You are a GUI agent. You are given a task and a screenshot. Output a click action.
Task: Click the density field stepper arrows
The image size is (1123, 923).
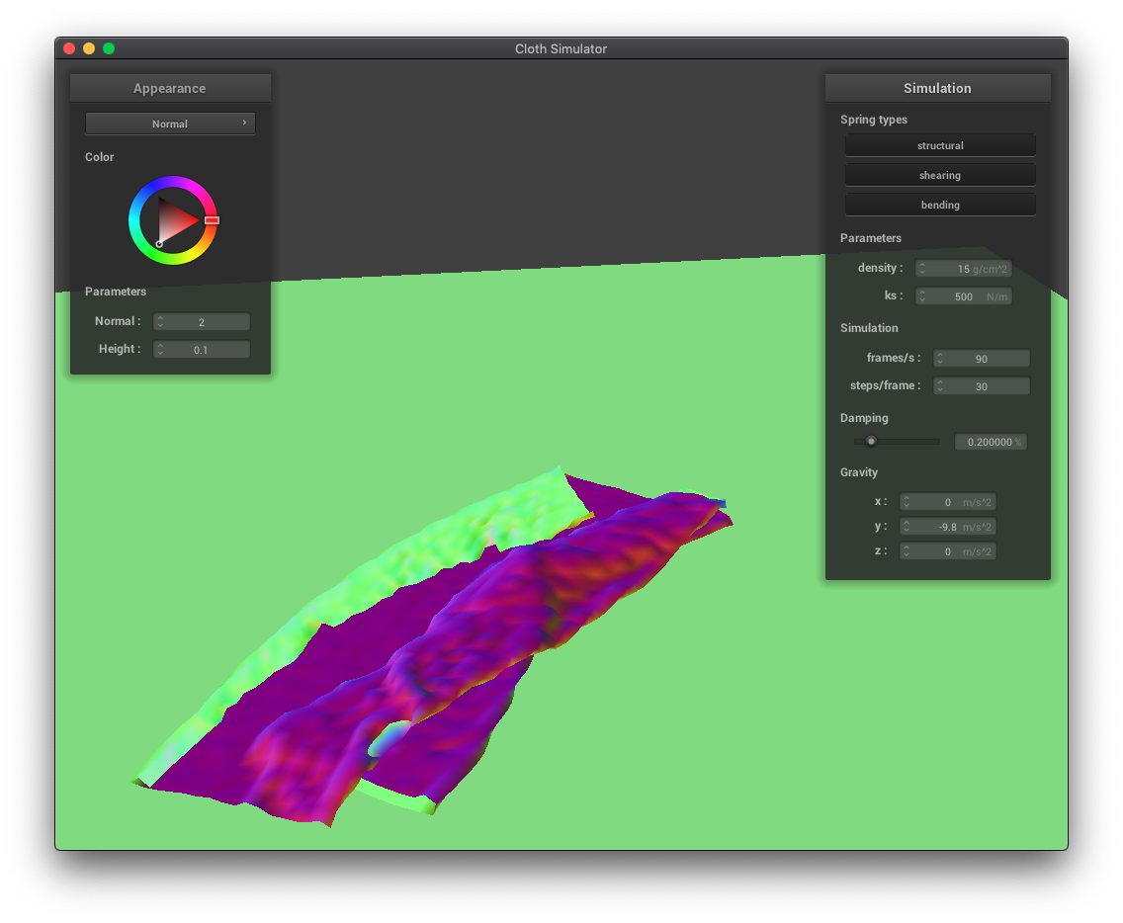click(x=922, y=269)
